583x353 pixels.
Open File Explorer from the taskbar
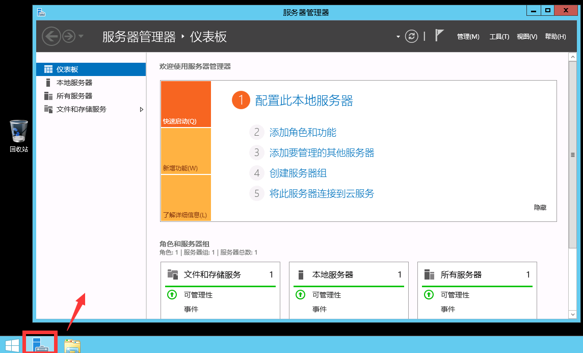(x=72, y=345)
